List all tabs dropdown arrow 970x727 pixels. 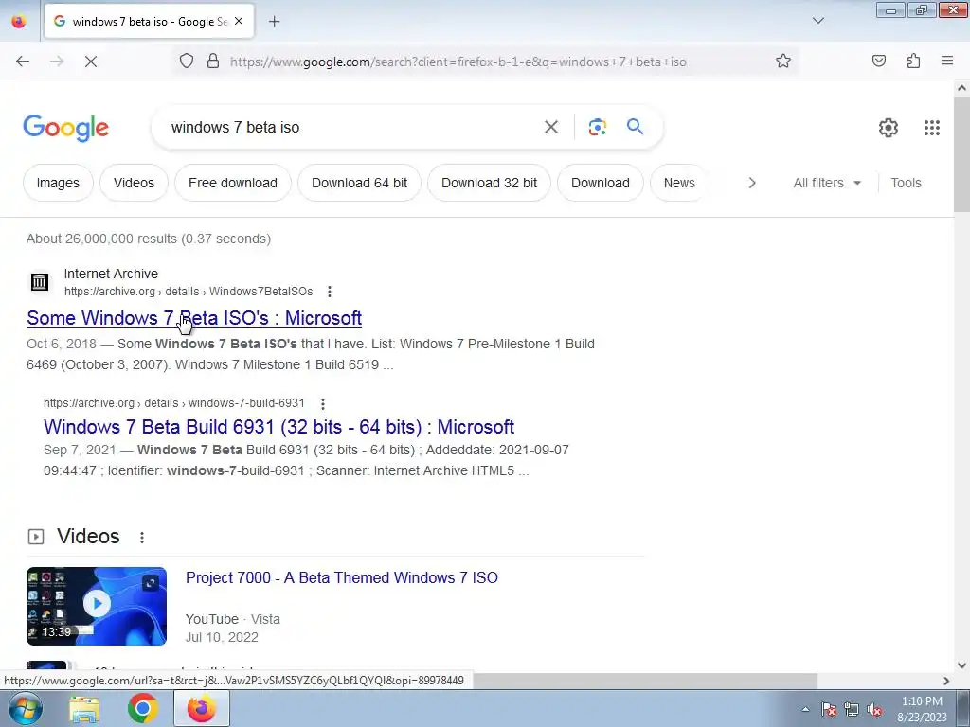click(817, 21)
